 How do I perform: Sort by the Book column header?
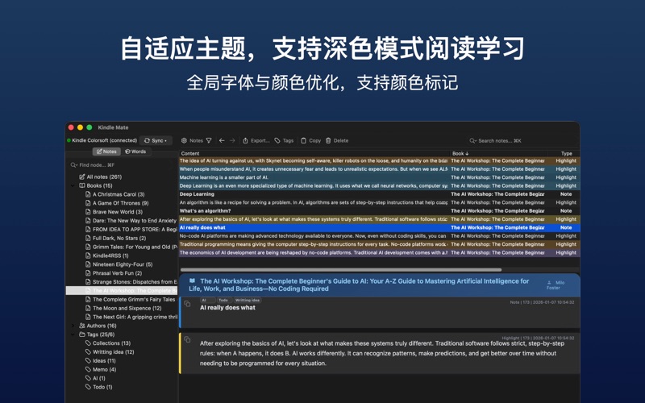[460, 153]
